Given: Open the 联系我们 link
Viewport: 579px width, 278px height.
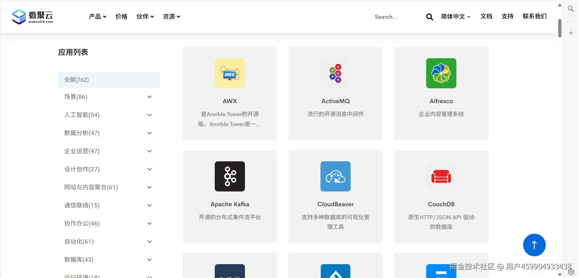Looking at the screenshot, I should [x=535, y=16].
